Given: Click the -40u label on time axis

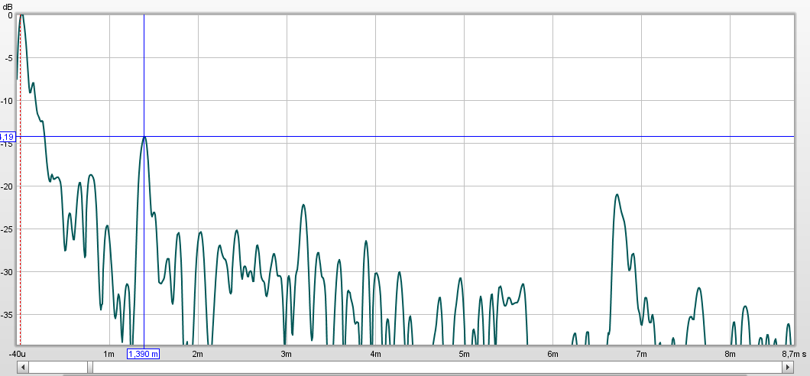Looking at the screenshot, I should pos(18,355).
